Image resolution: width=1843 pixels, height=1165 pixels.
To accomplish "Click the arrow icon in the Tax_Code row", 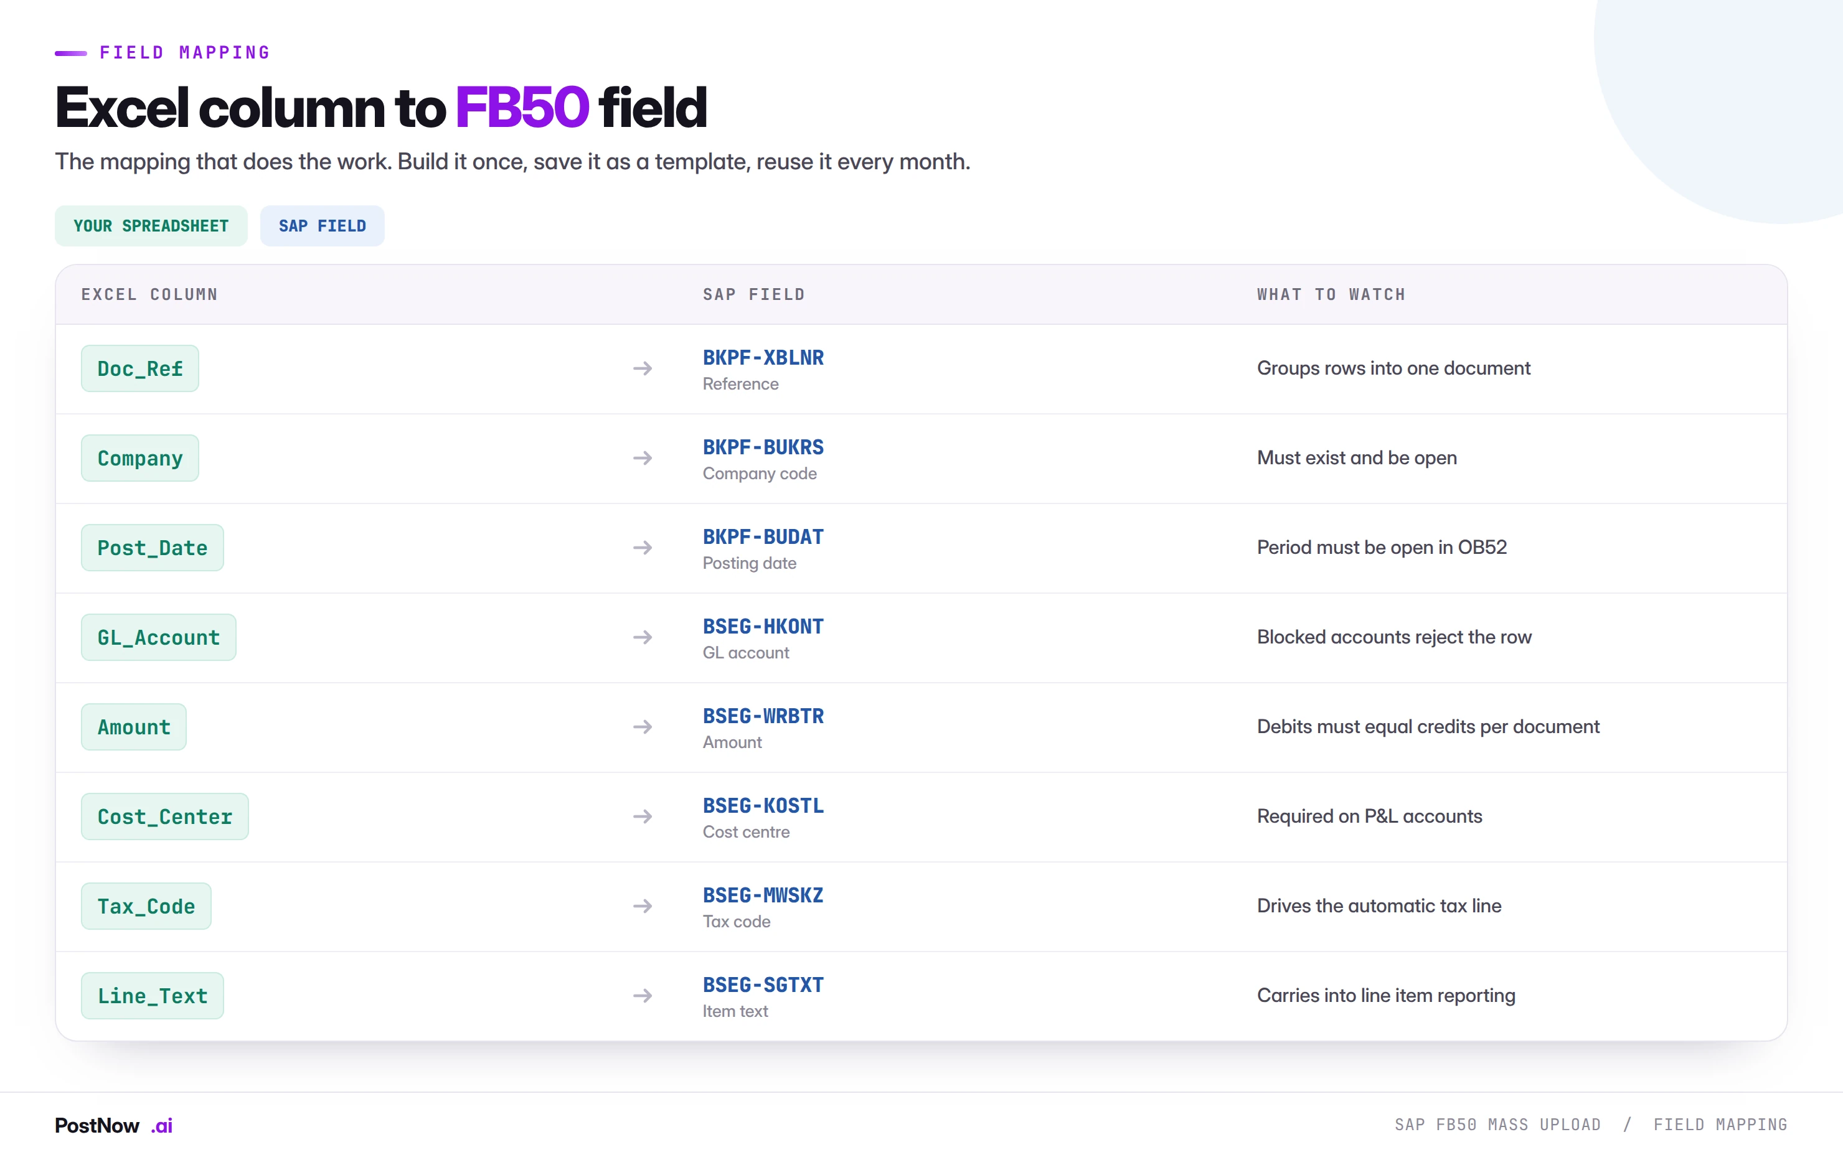I will (643, 905).
